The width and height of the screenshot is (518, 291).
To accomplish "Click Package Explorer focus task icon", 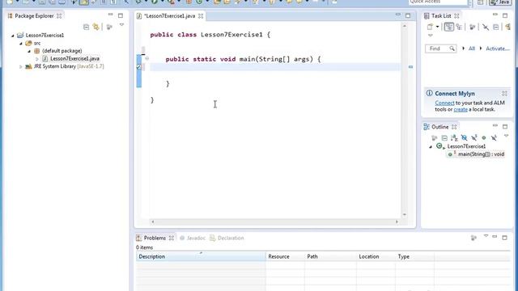I will pos(109,27).
